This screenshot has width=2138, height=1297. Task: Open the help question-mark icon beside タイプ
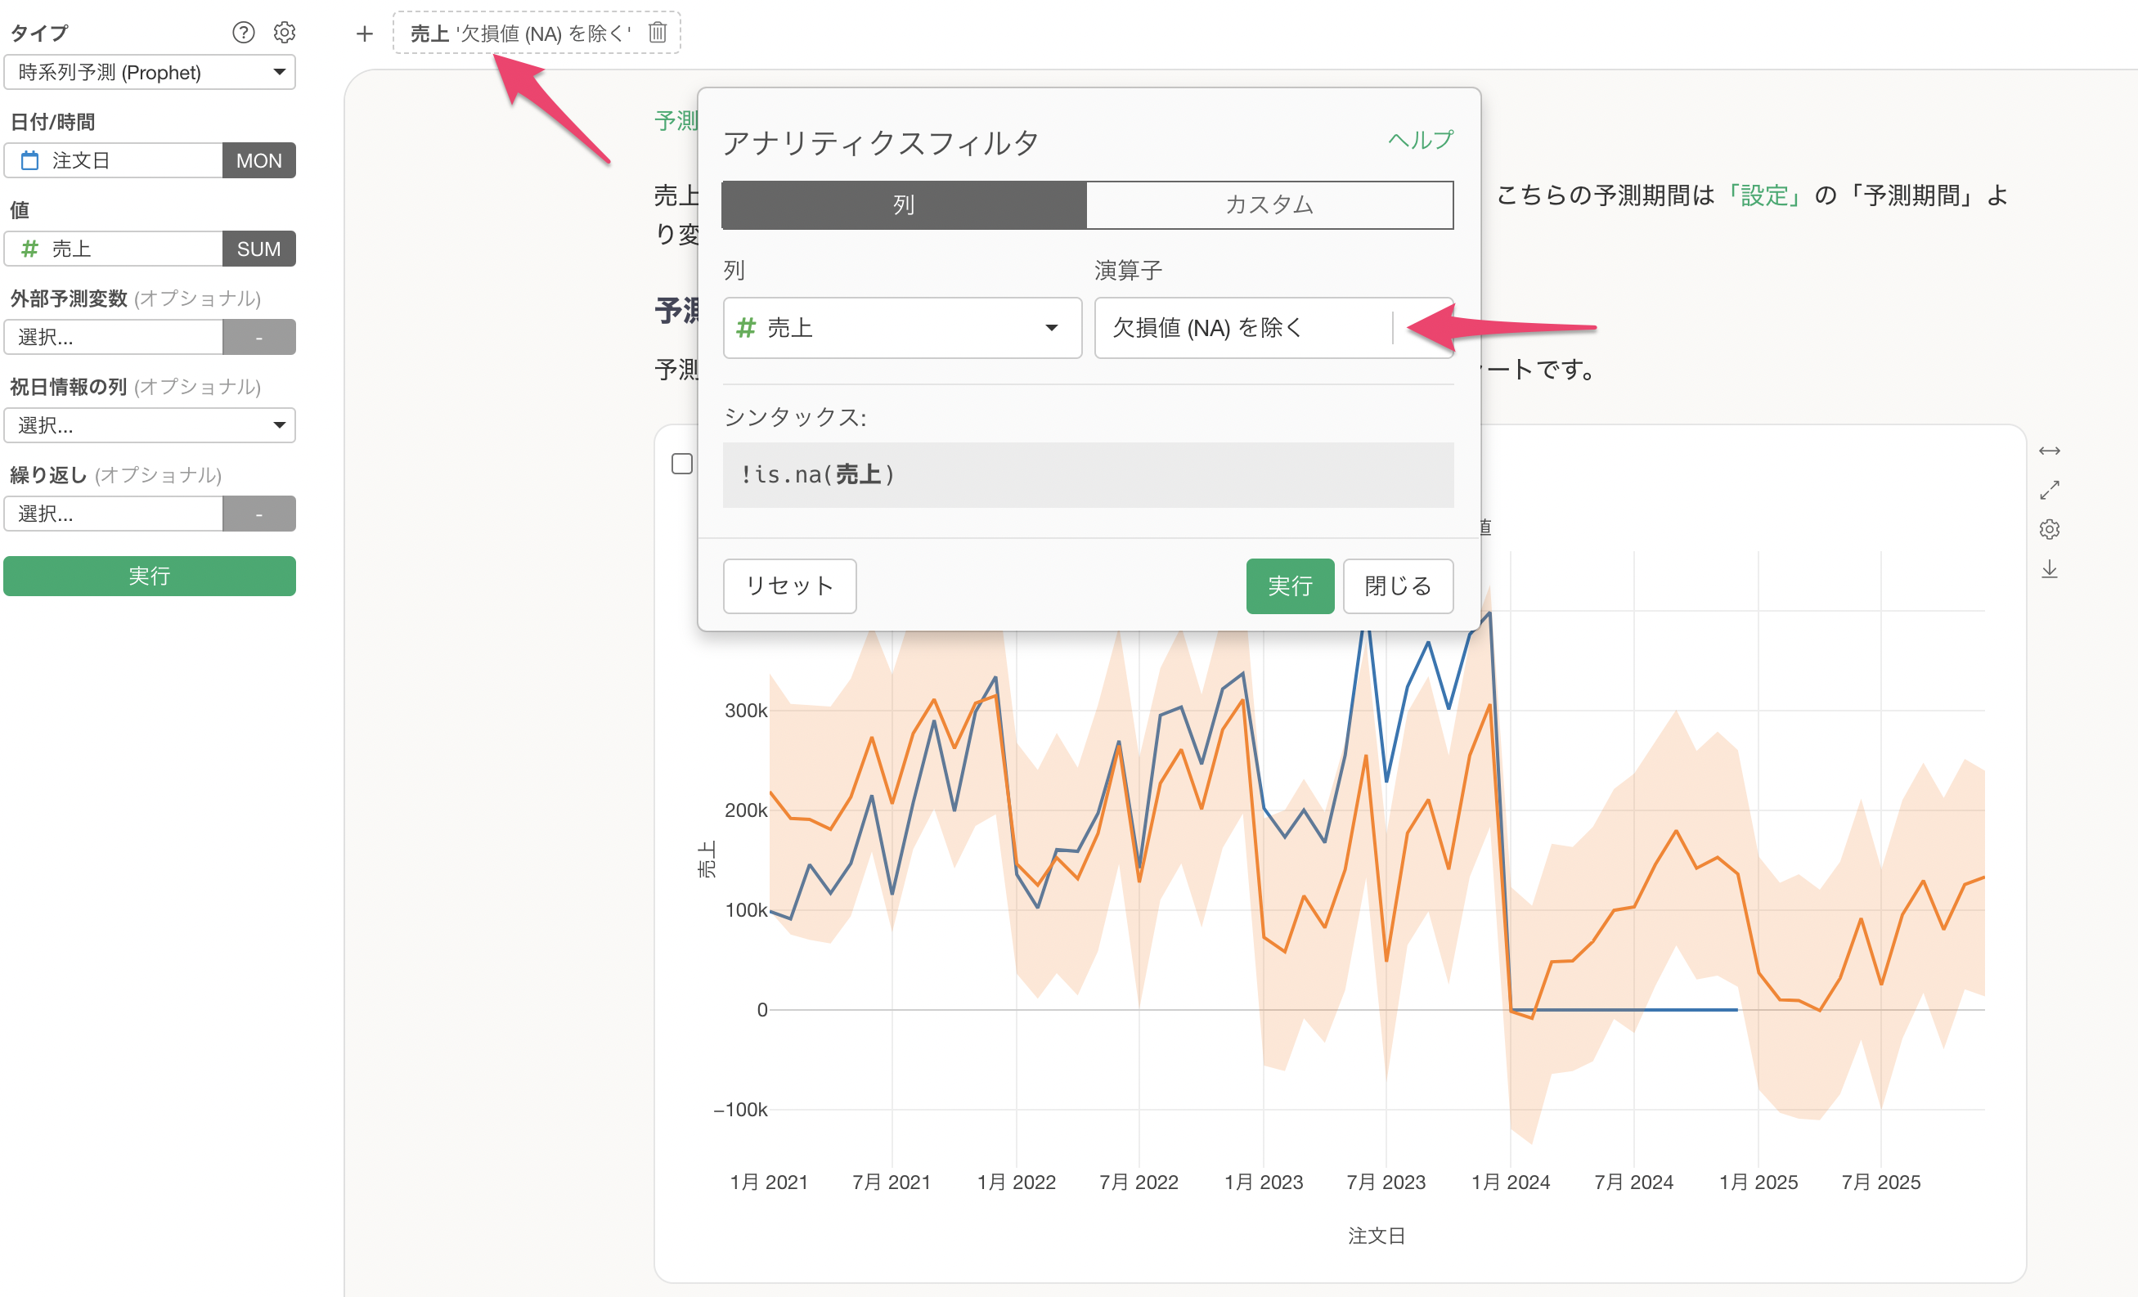tap(243, 32)
